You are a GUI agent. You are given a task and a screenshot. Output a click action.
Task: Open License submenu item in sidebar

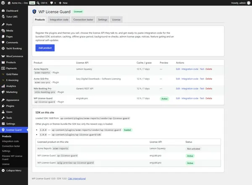6,164
